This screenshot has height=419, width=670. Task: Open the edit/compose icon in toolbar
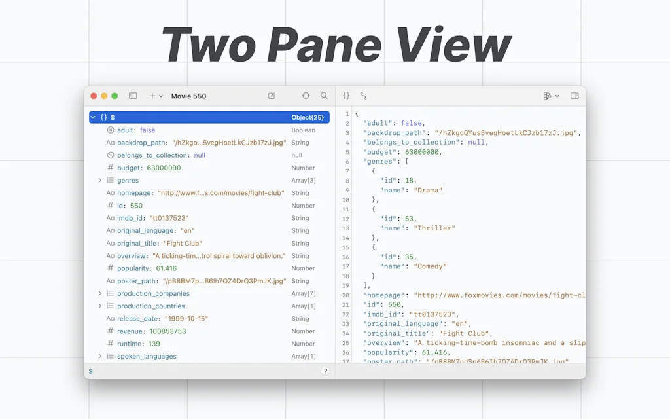(272, 96)
